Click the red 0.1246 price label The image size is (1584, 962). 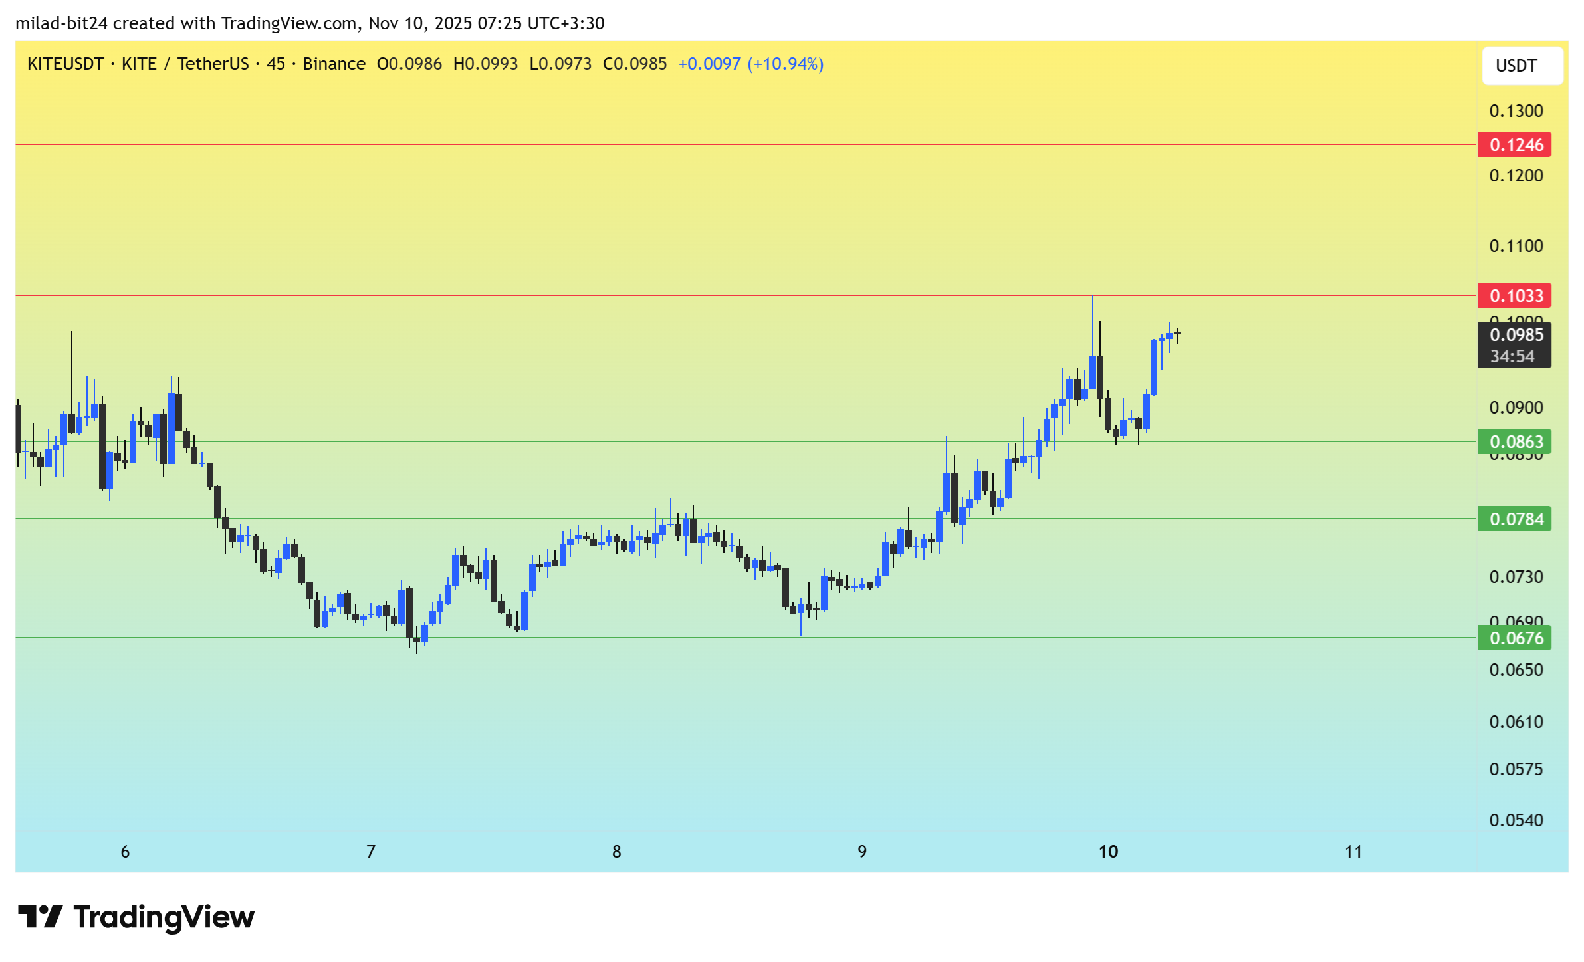pyautogui.click(x=1514, y=144)
